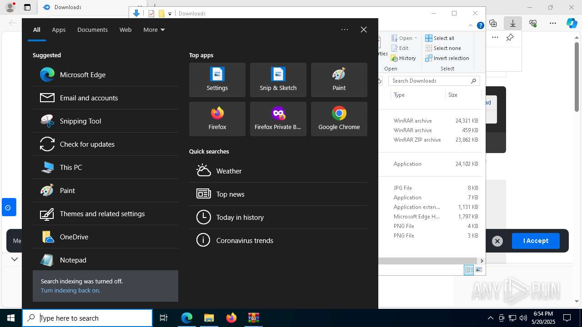Launch Snipping Tool from suggestions
This screenshot has width=582, height=327.
tap(105, 121)
